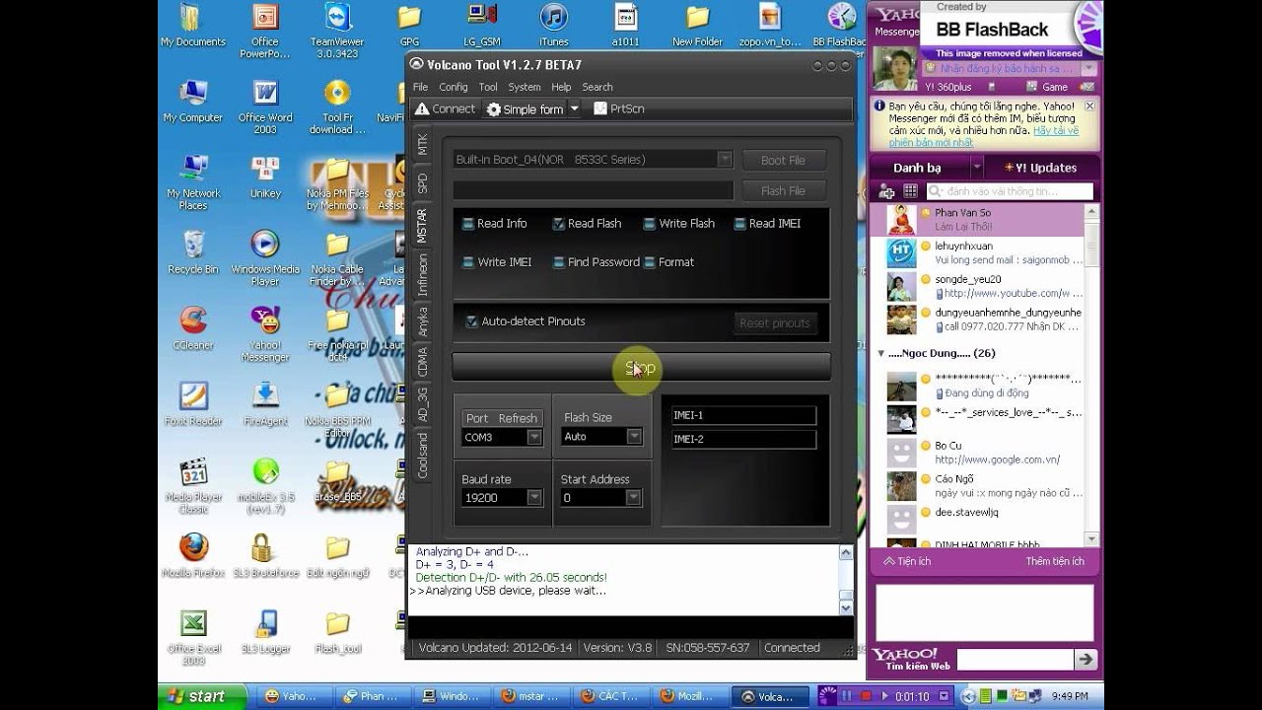Open Yahoo status message dropdown
Image resolution: width=1262 pixels, height=710 pixels.
click(x=1088, y=69)
